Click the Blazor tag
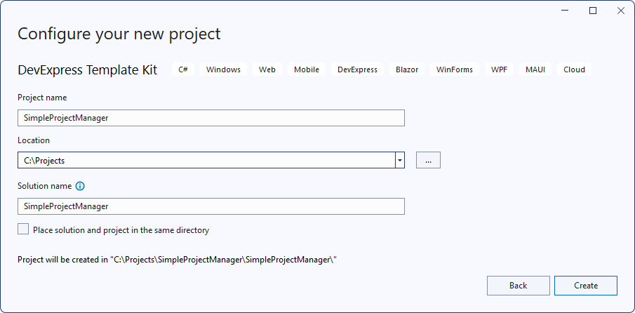 (x=407, y=69)
